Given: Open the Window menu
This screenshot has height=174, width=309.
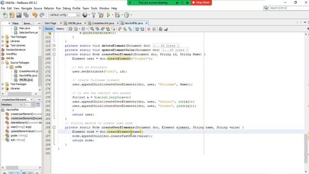Looking at the screenshot, I should click(x=104, y=8).
